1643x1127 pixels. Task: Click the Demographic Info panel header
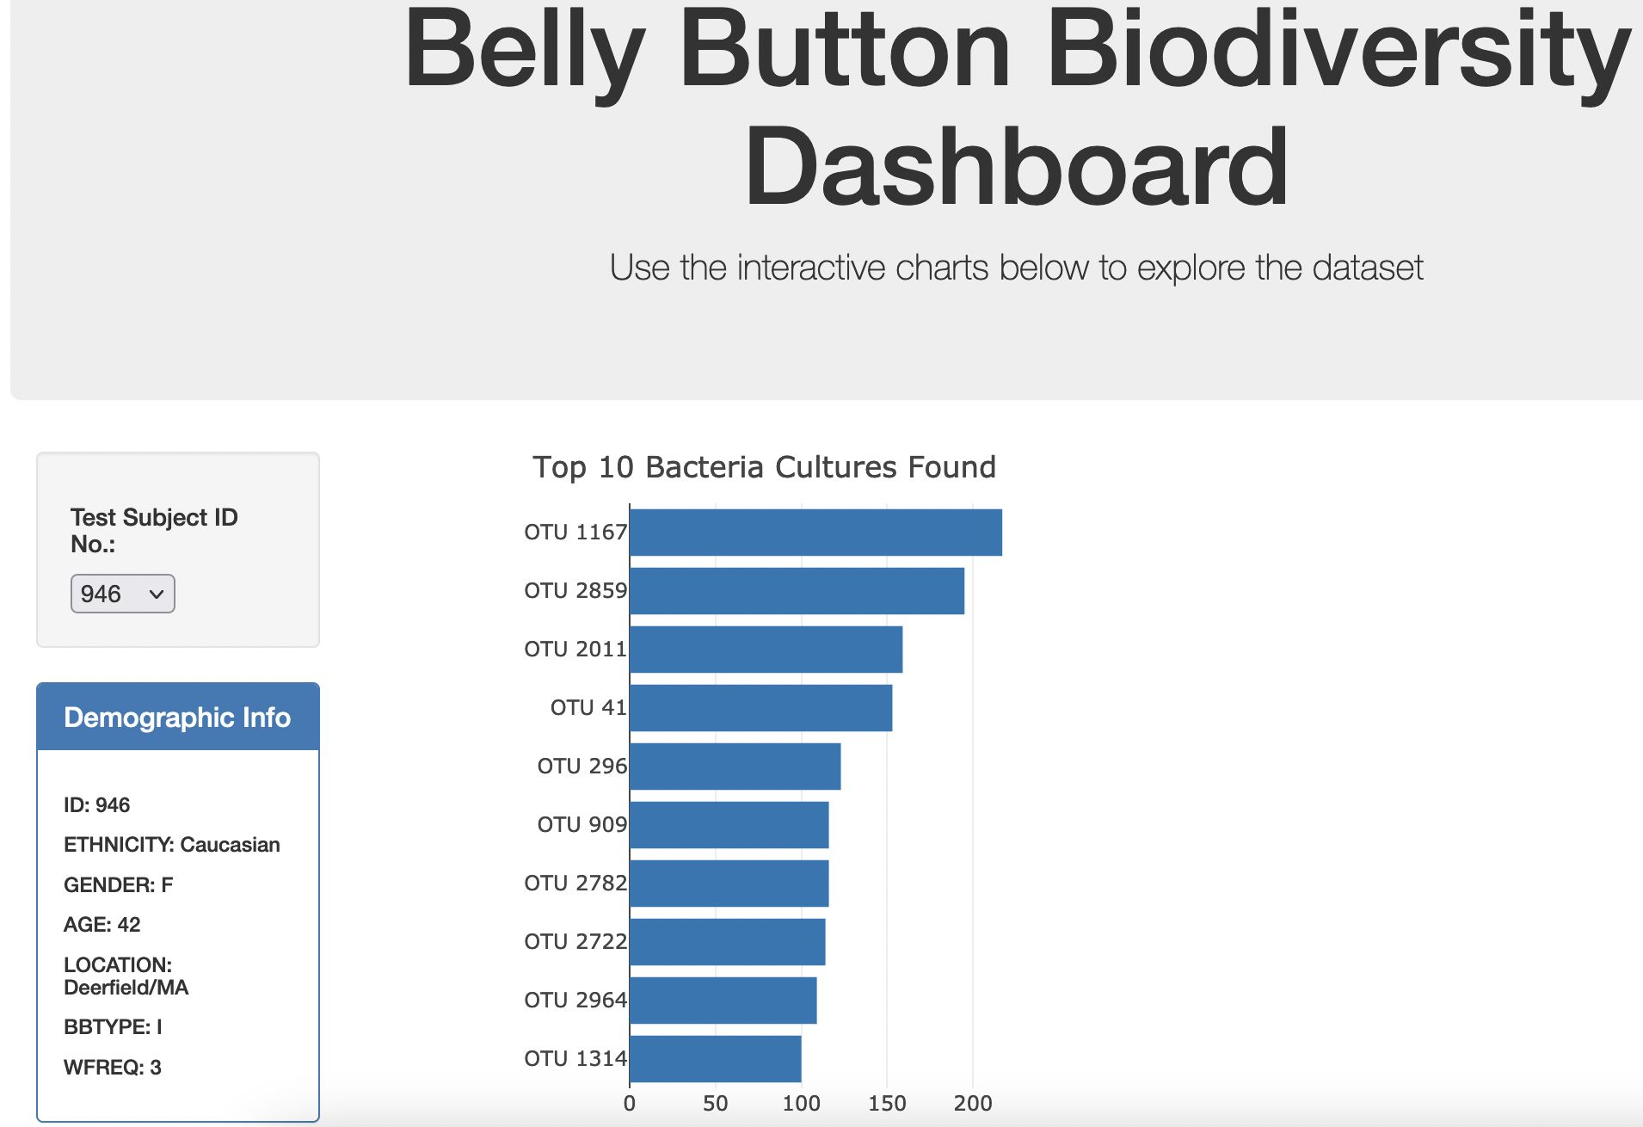tap(177, 717)
